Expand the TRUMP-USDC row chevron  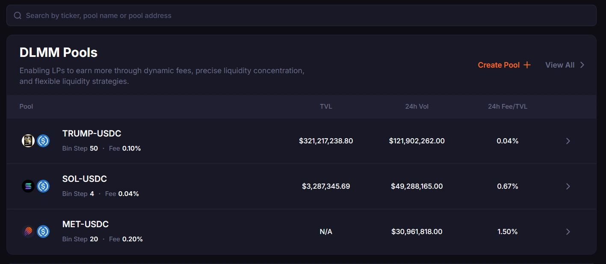coord(568,141)
